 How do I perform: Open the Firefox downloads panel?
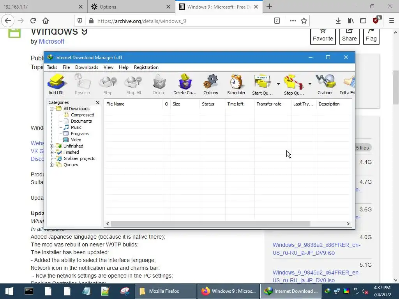[338, 21]
